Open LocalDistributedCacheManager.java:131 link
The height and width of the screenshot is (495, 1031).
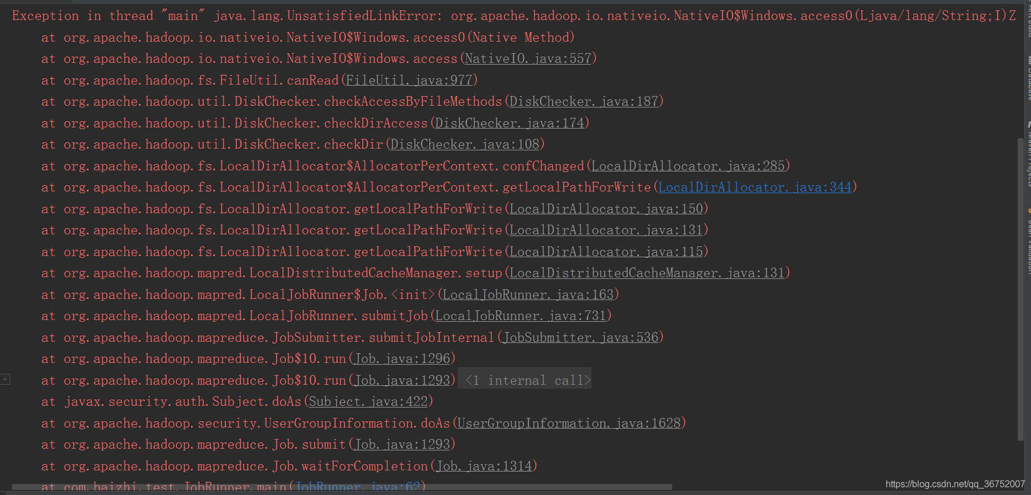click(647, 273)
